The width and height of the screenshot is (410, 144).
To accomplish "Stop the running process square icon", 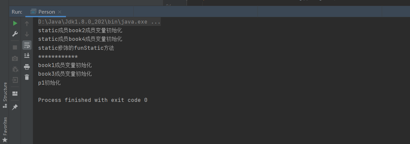I will pos(15,47).
